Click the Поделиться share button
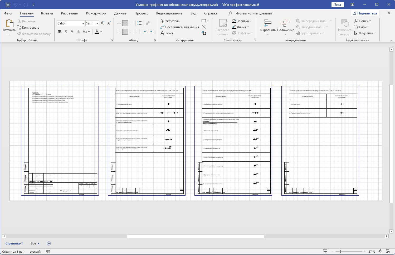This screenshot has width=395, height=255. (x=365, y=13)
